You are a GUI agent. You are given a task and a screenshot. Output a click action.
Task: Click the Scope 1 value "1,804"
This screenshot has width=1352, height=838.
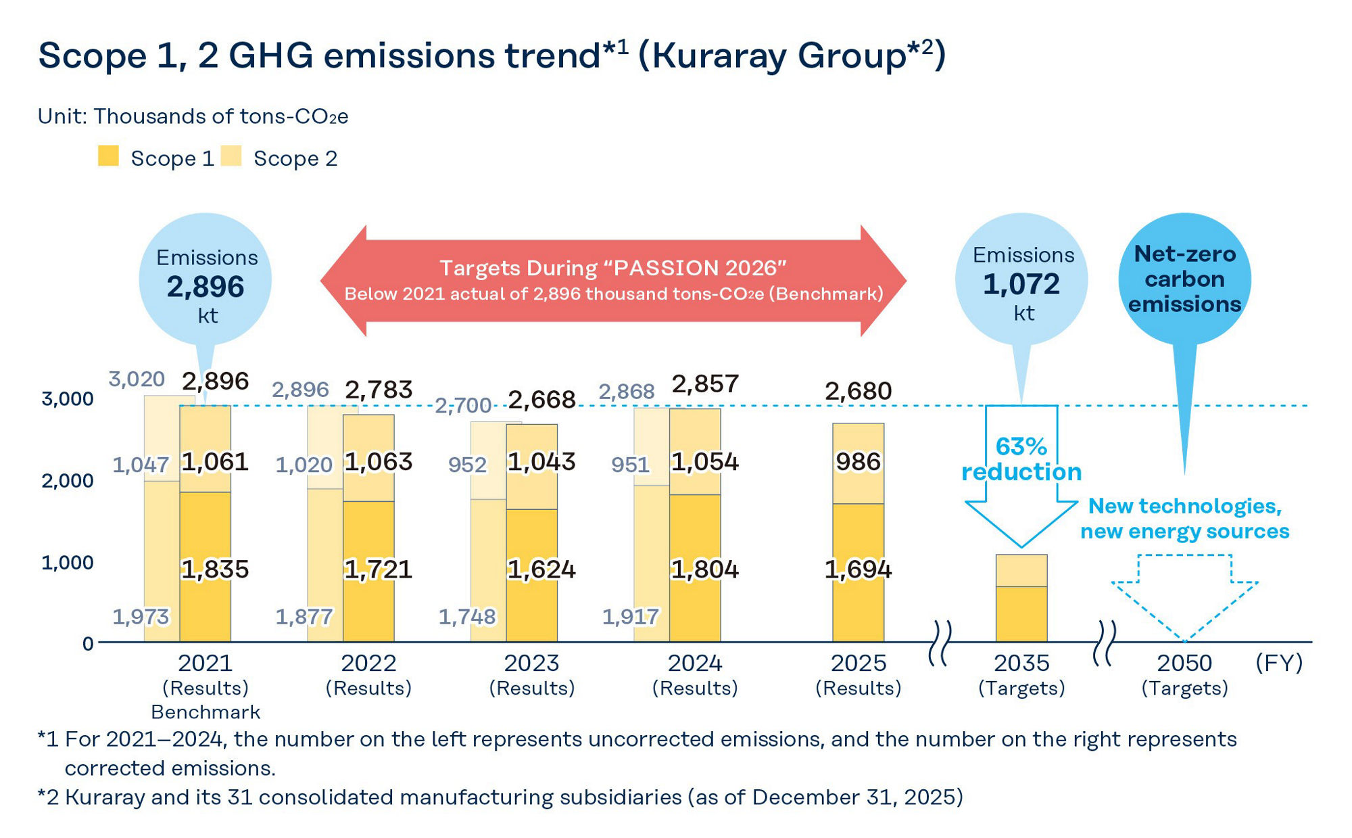(705, 569)
